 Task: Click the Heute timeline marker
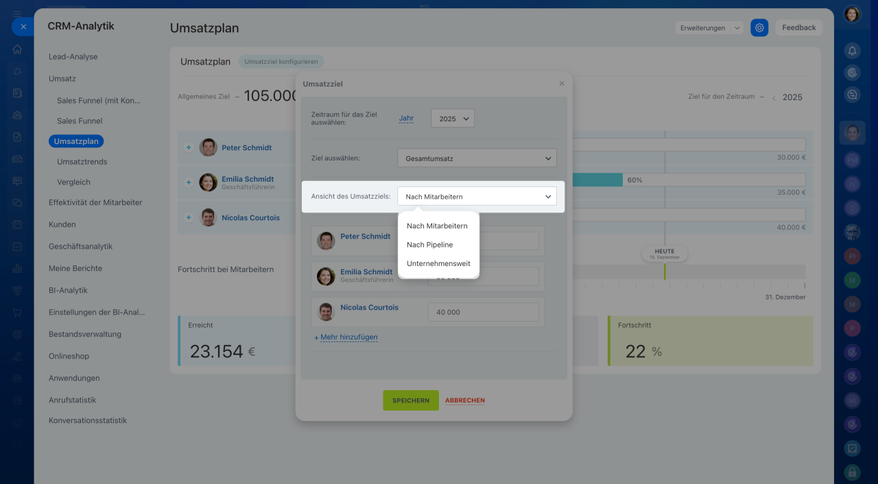(665, 254)
